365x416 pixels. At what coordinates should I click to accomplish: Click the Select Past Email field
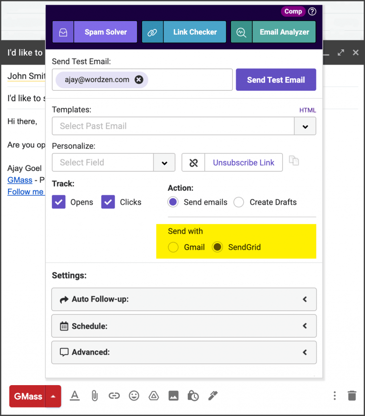[x=173, y=126]
